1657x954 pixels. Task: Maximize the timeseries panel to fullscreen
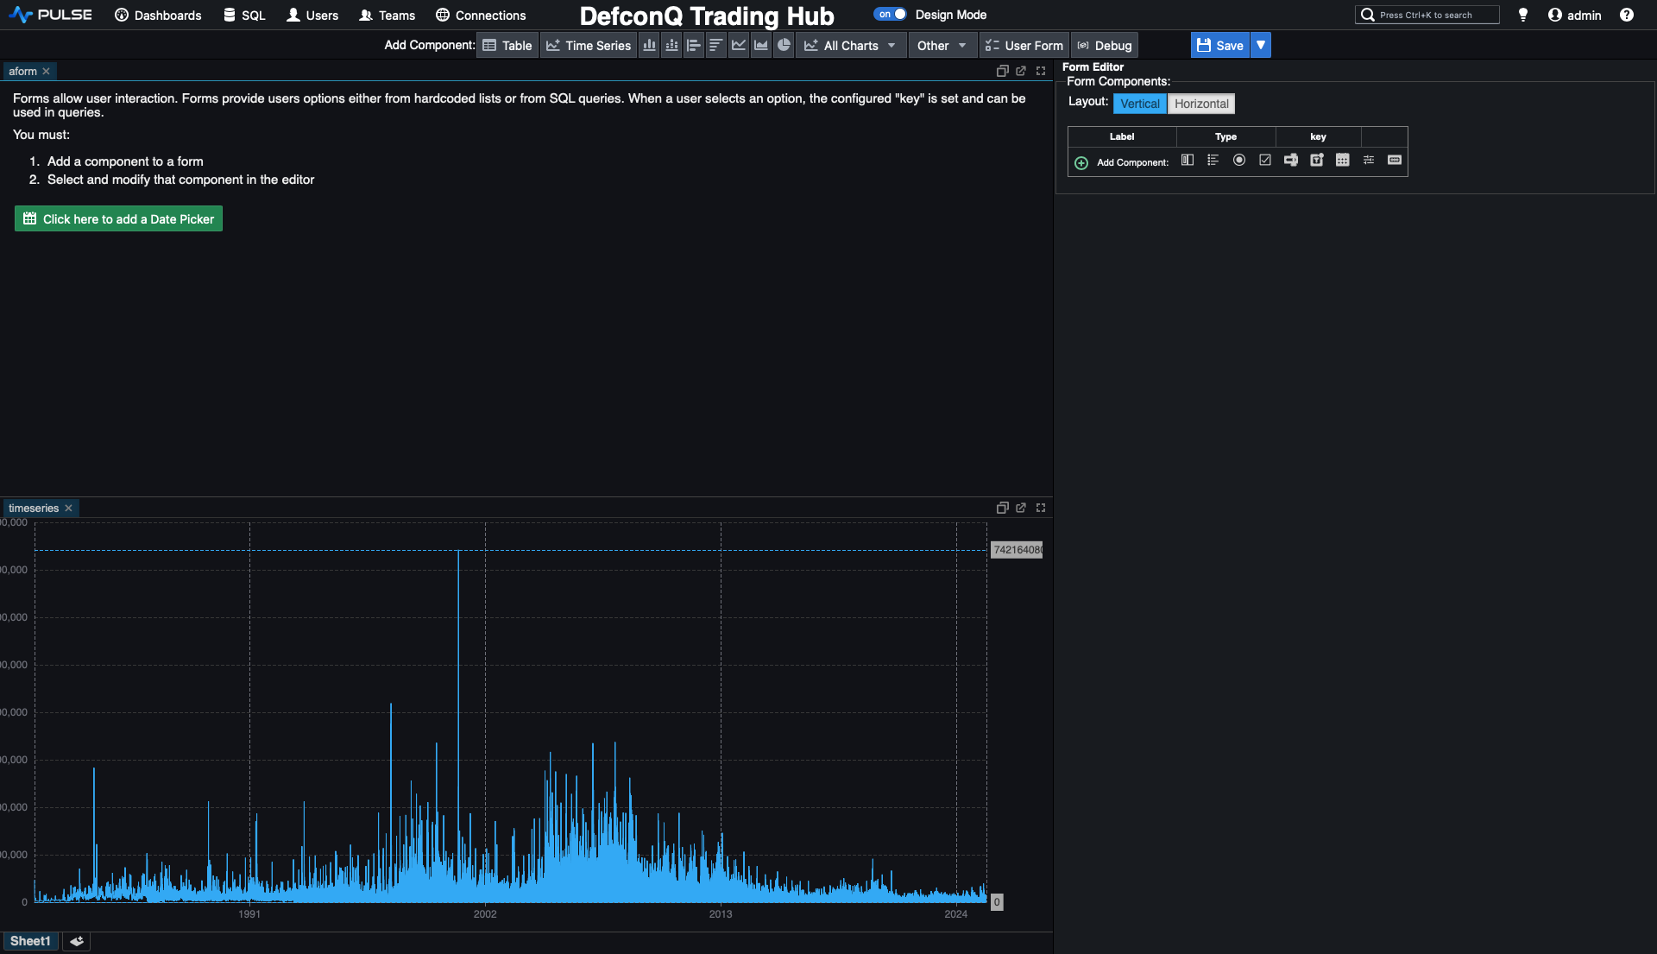pos(1040,508)
